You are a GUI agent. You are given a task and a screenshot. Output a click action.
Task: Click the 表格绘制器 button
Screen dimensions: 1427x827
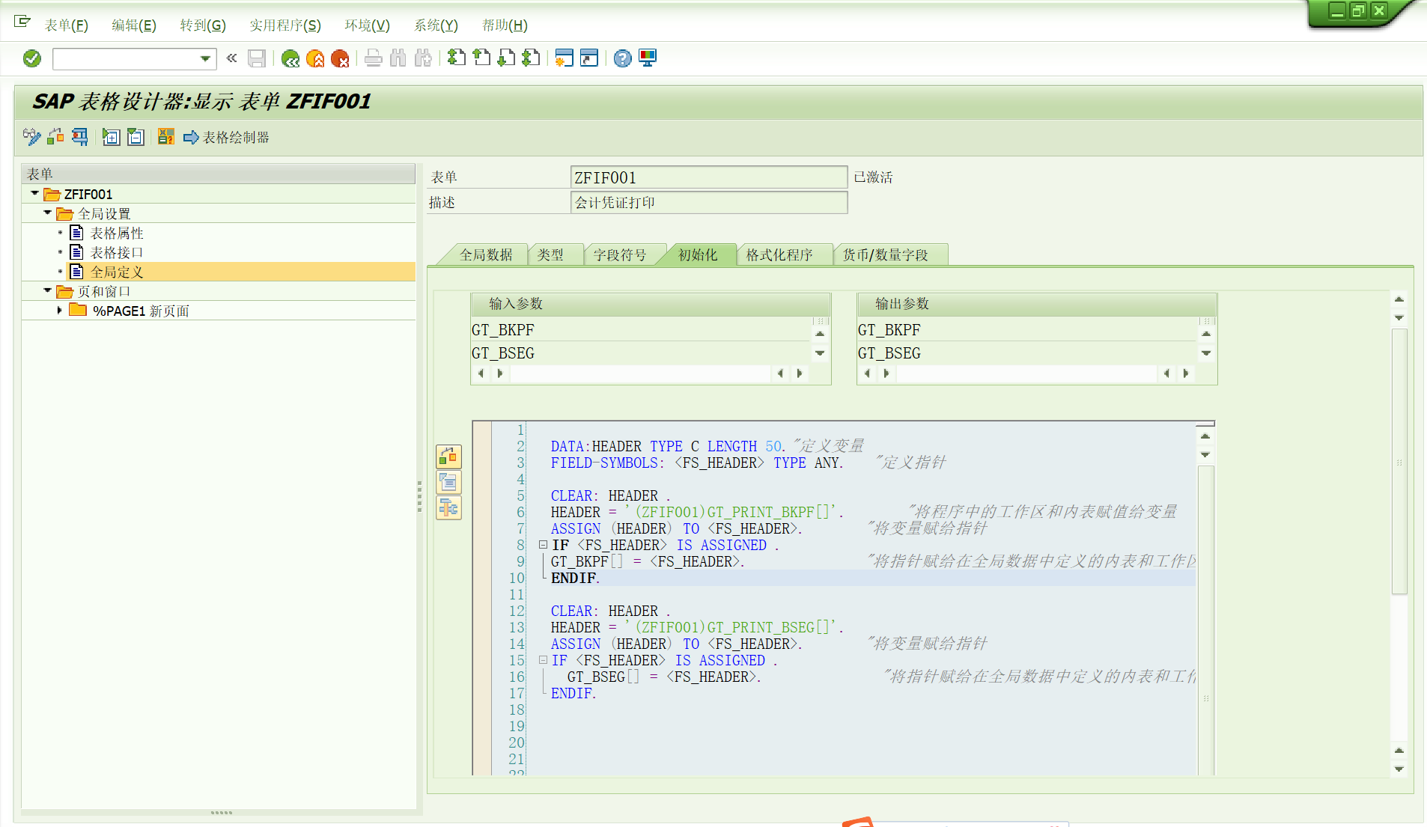(x=227, y=138)
